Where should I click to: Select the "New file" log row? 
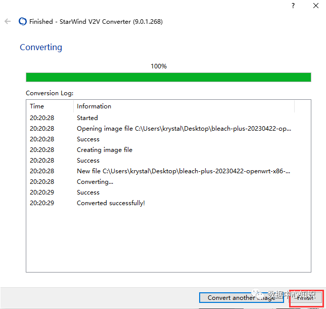click(x=183, y=171)
